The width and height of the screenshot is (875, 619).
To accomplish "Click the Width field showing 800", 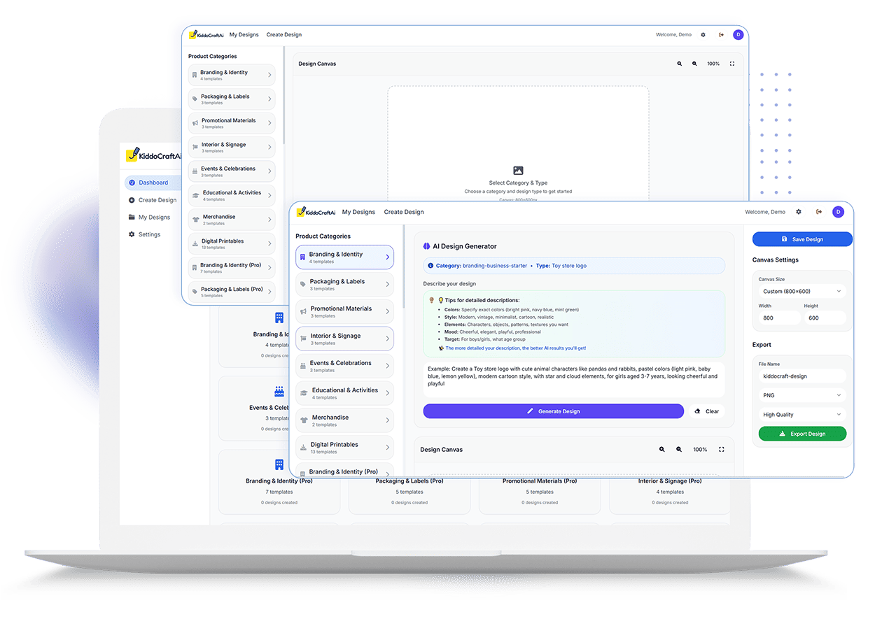I will 778,318.
